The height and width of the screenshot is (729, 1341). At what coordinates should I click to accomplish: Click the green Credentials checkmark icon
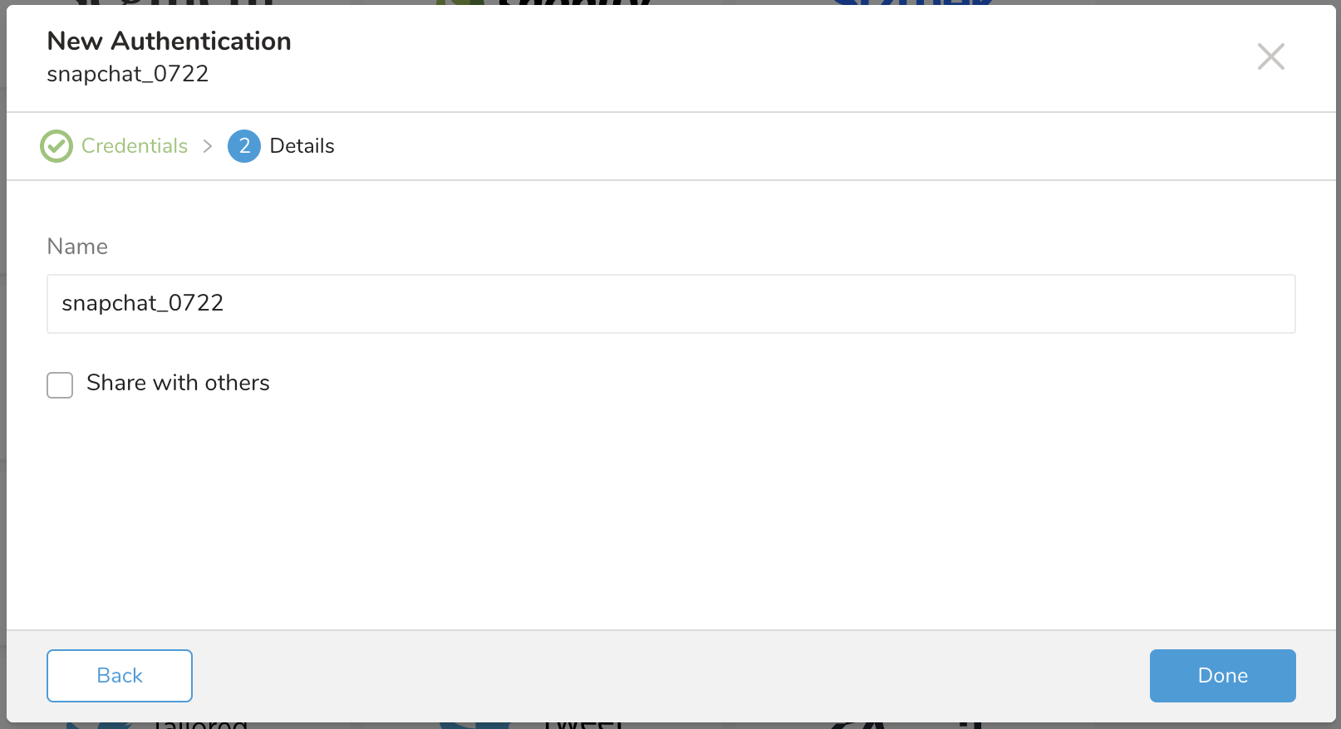coord(56,146)
